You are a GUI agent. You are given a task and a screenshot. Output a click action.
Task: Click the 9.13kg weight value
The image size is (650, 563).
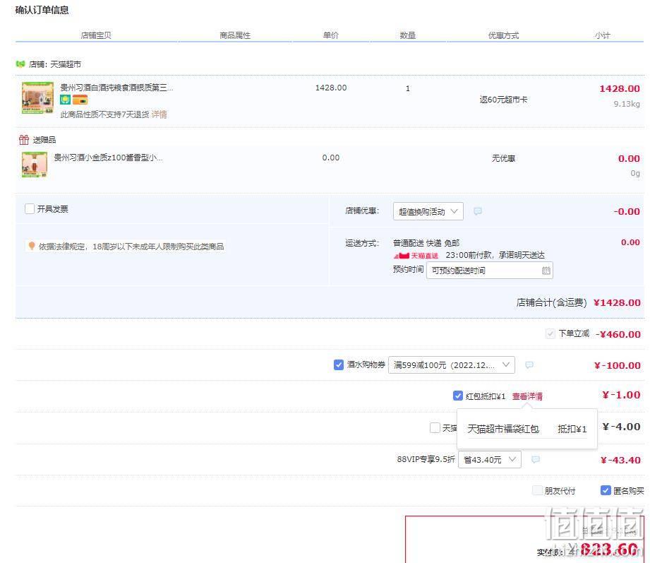[x=627, y=104]
